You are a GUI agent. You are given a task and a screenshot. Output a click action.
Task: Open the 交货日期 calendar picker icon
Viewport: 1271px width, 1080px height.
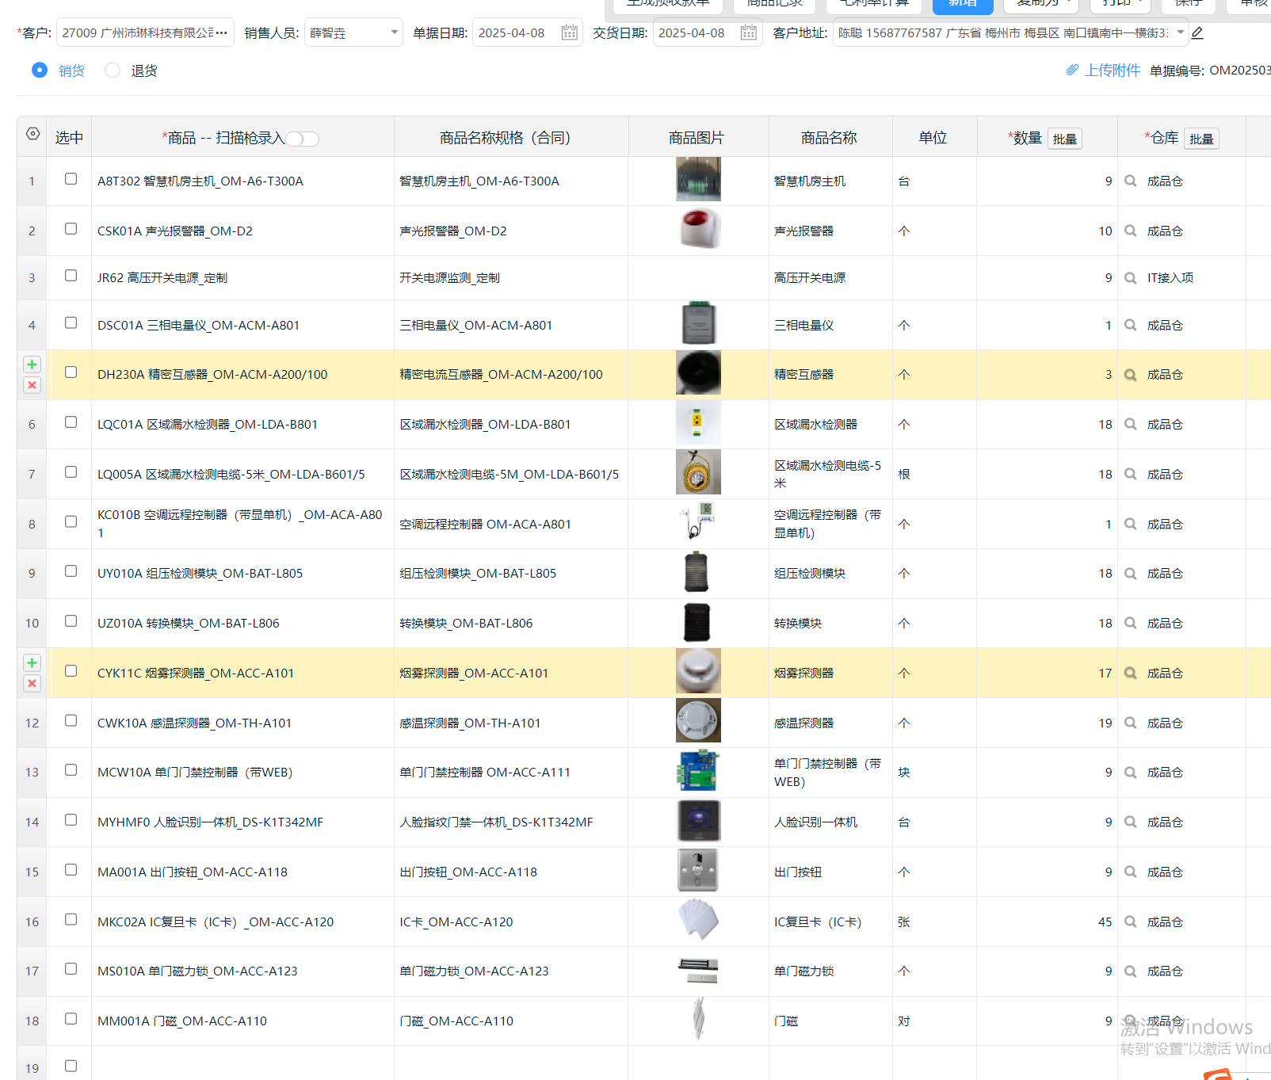(x=748, y=32)
